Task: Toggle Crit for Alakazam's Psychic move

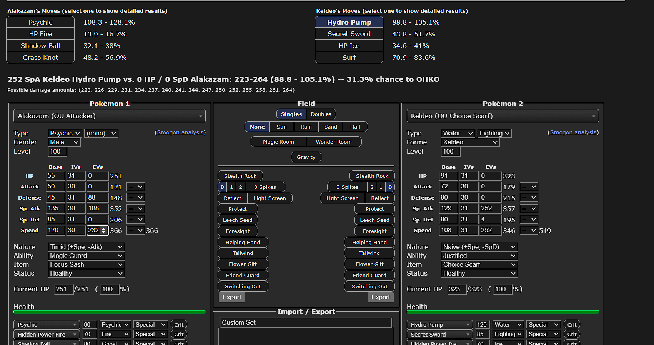Action: coord(179,325)
